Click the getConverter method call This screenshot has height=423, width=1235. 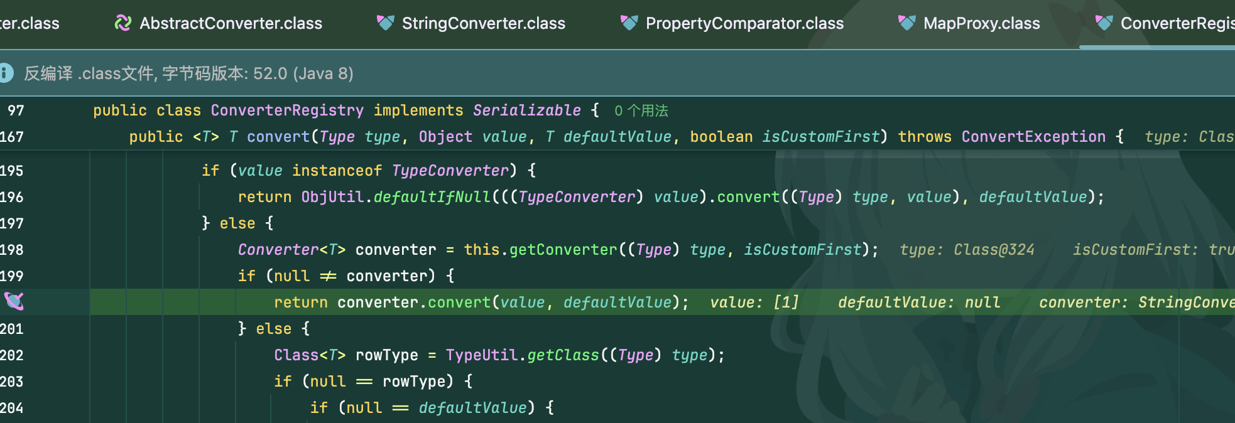(x=563, y=250)
